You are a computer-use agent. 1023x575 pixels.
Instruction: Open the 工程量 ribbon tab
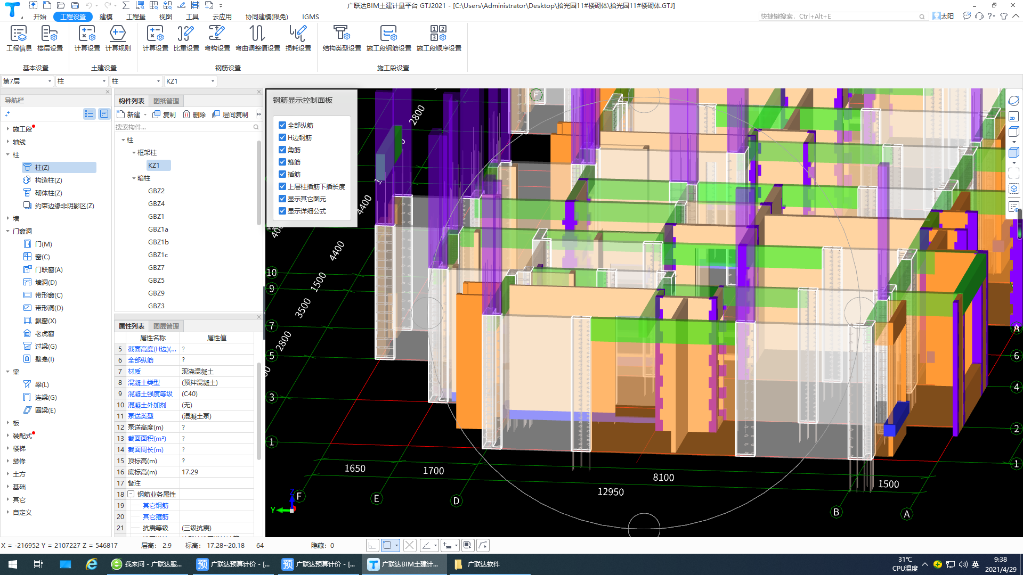(136, 17)
